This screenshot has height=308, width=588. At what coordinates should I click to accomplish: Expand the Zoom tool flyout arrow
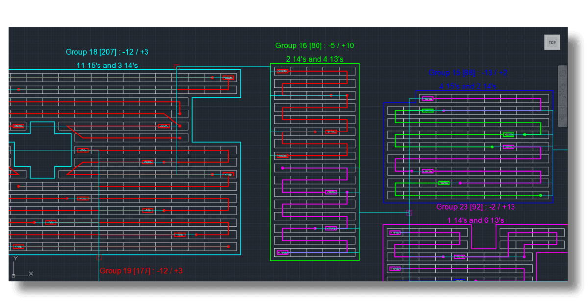(563, 100)
